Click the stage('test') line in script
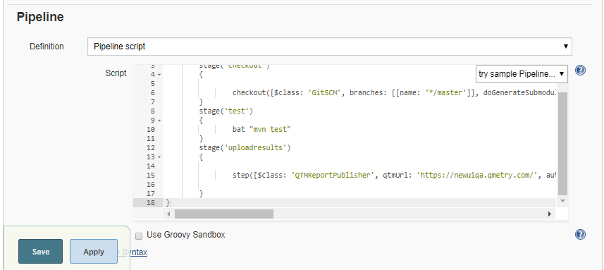The height and width of the screenshot is (270, 604). click(226, 111)
